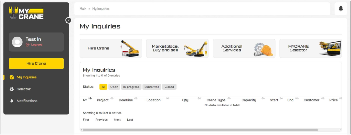Open the Hire Crane card
351x135 pixels.
point(111,48)
